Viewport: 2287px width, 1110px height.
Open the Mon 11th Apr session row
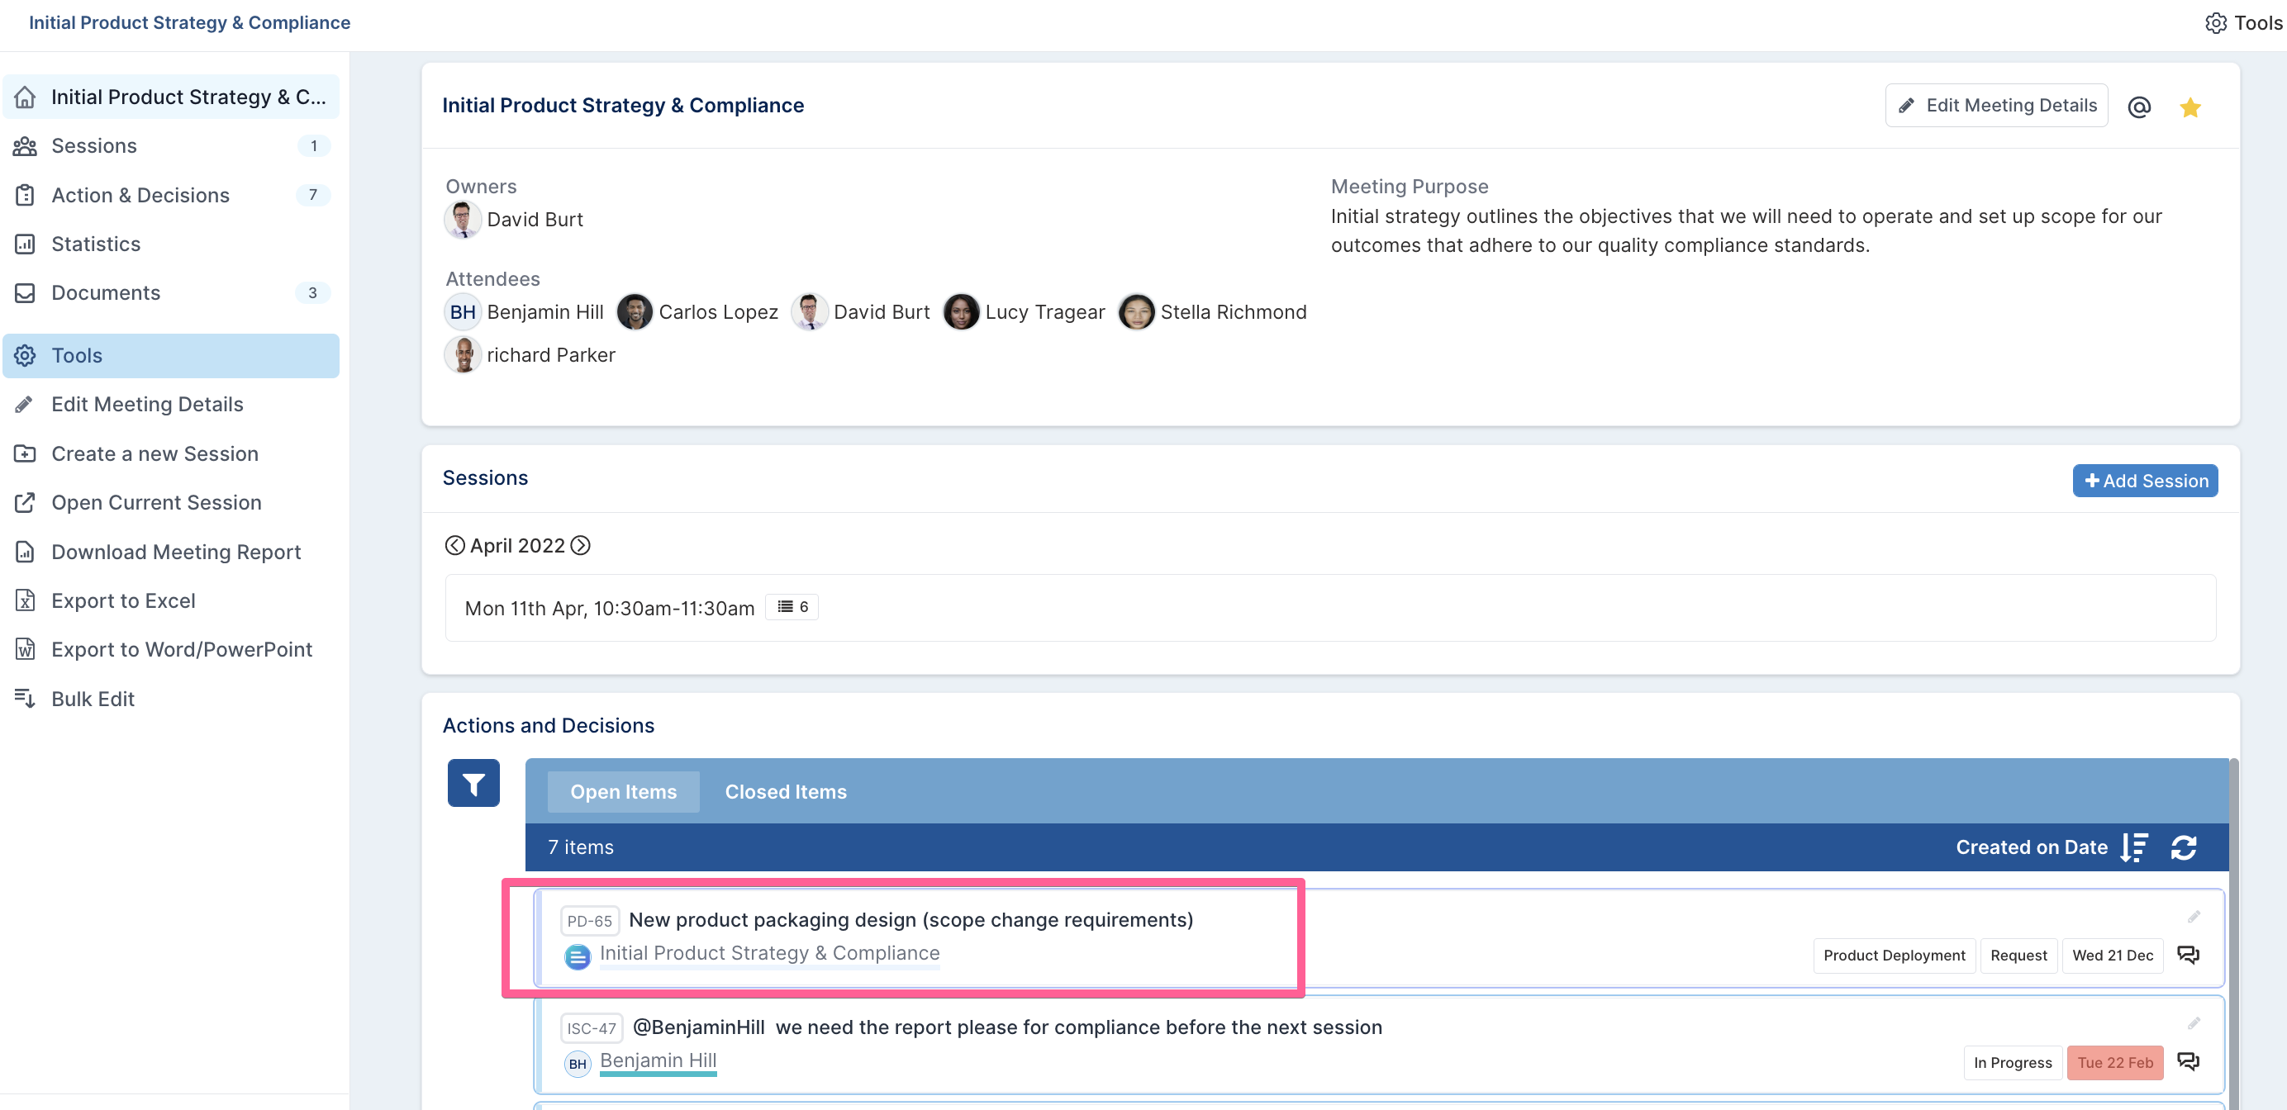[609, 608]
